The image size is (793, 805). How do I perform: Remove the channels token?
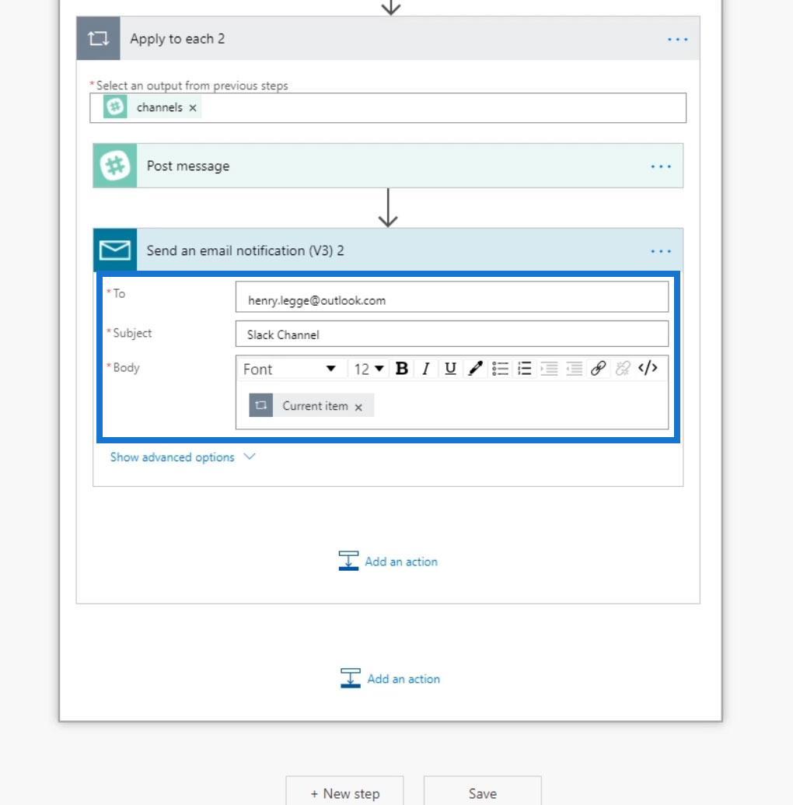193,108
